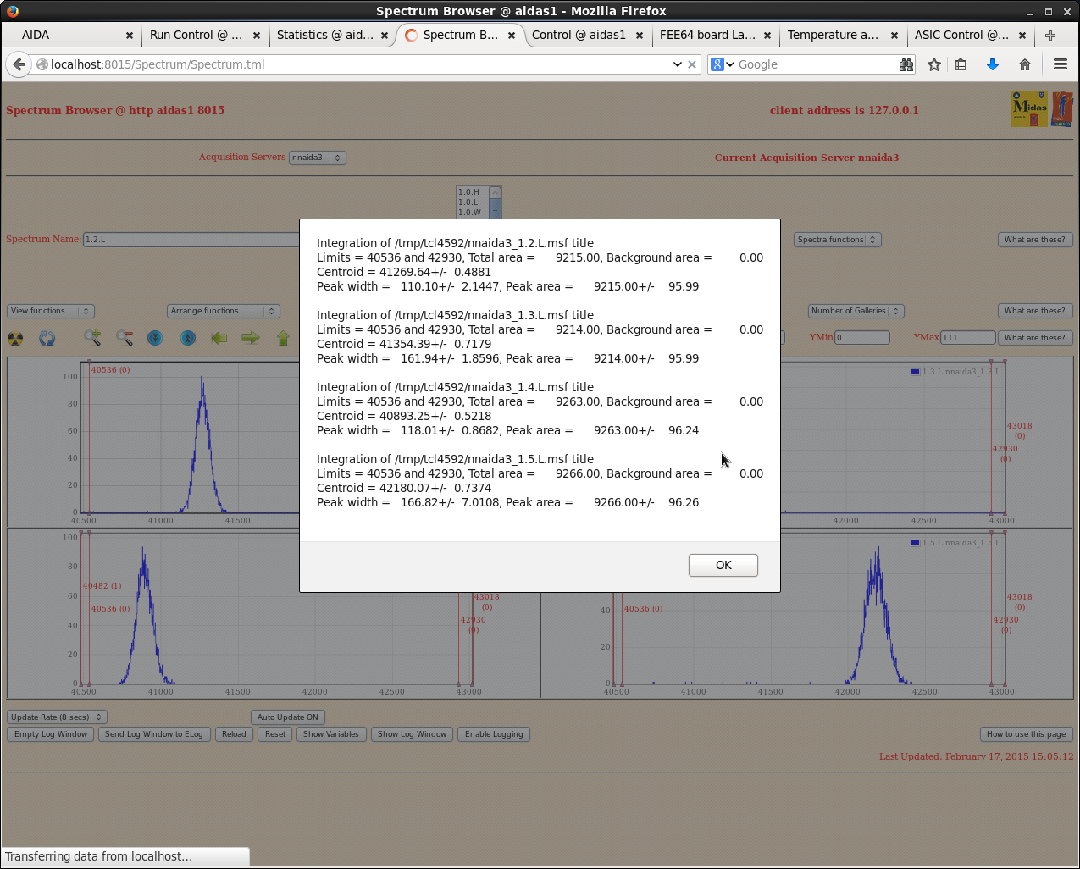Expand the Arrange functions dropdown
Image resolution: width=1080 pixels, height=869 pixels.
[224, 311]
